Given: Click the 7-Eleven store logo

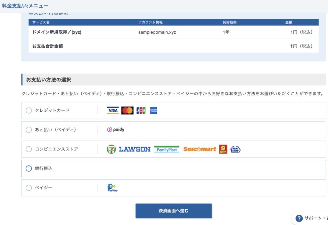Looking at the screenshot, I should pyautogui.click(x=111, y=149).
